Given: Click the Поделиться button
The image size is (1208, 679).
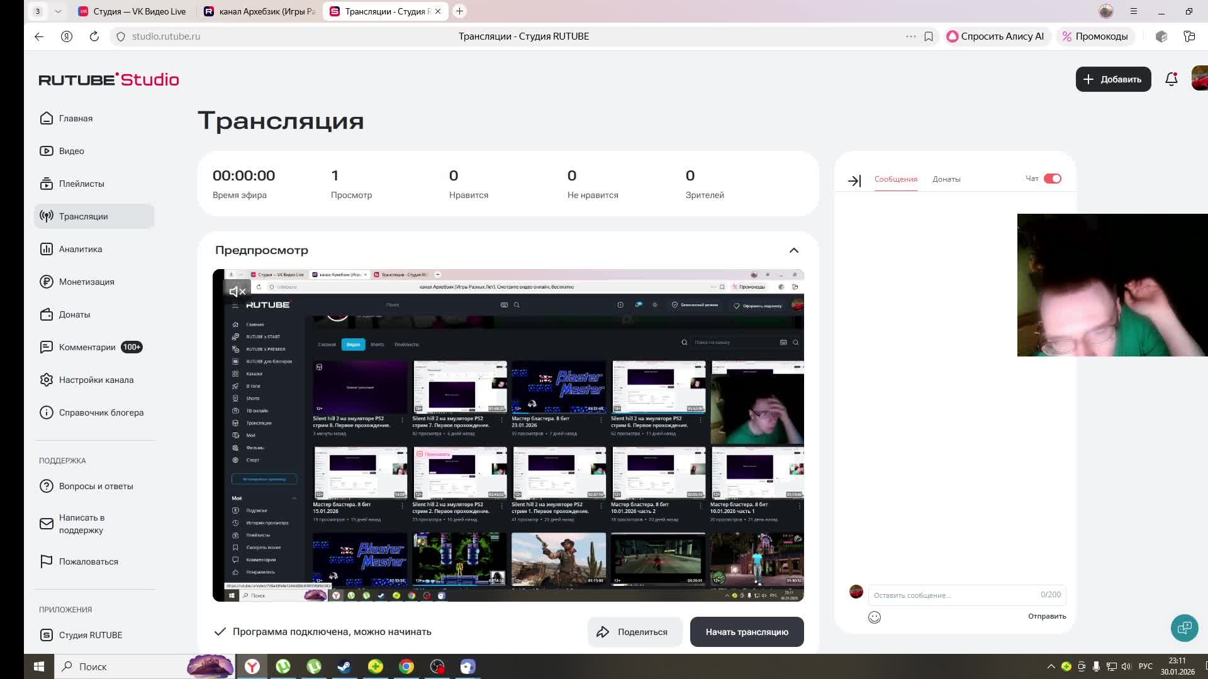Looking at the screenshot, I should tap(634, 632).
